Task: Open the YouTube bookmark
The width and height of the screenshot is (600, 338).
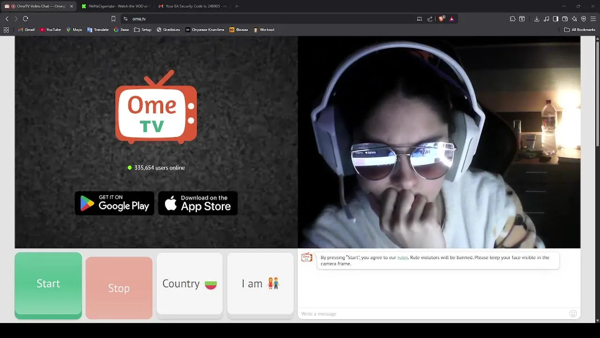Action: click(x=51, y=30)
